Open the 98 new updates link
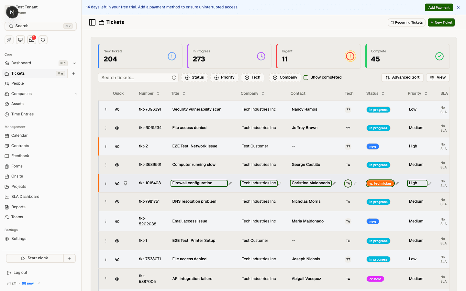The height and width of the screenshot is (291, 466). (x=28, y=283)
